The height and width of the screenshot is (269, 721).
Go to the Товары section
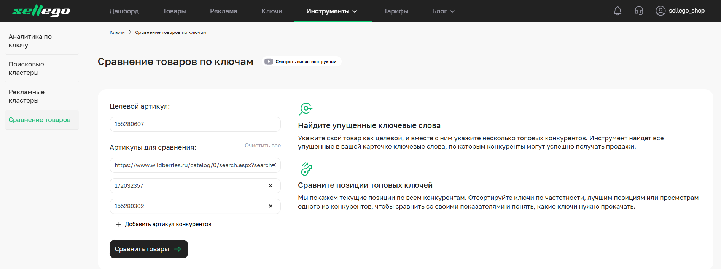tap(174, 11)
